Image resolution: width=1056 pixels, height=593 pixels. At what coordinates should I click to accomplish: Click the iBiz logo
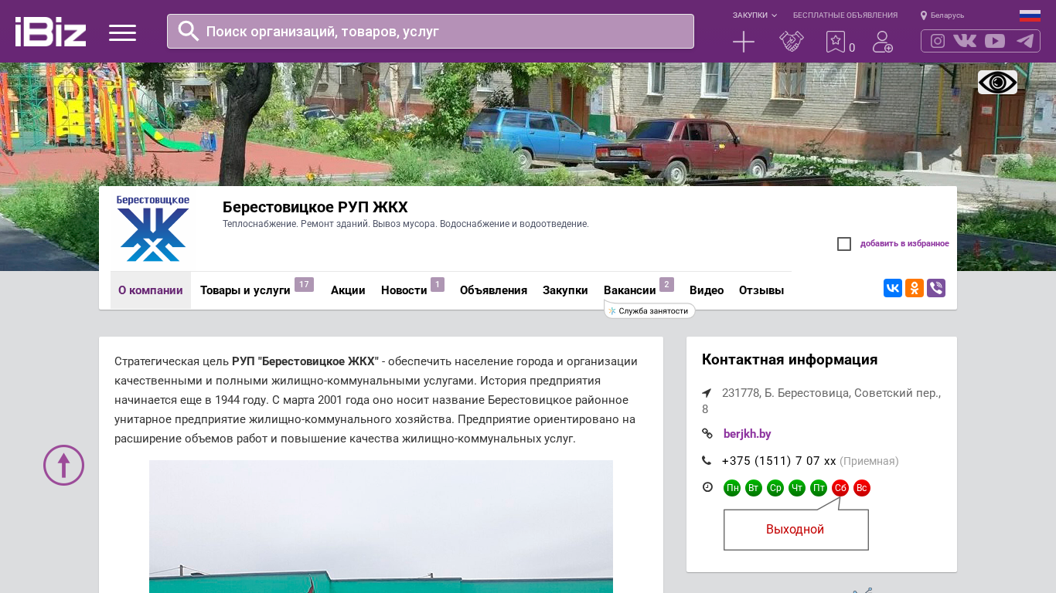click(50, 32)
